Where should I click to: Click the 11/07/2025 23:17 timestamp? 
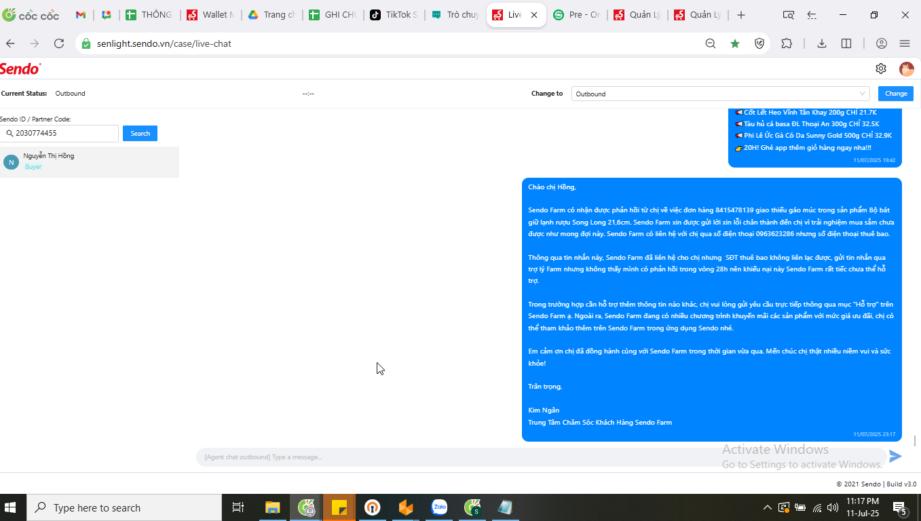(875, 434)
